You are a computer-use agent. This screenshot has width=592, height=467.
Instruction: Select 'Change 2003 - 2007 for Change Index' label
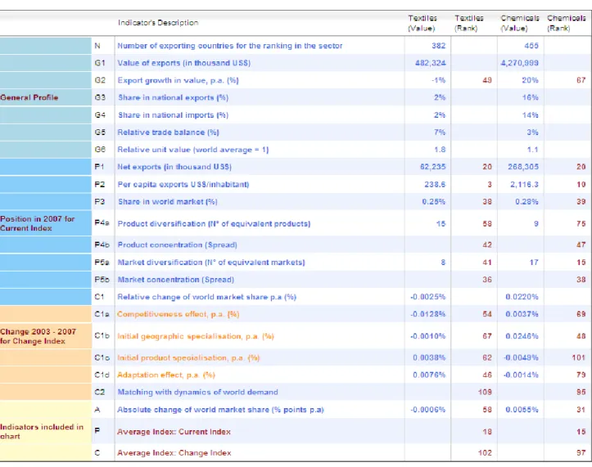[x=38, y=336]
